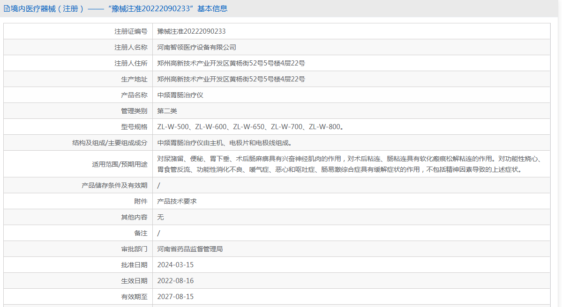Select approval department 河南省药品监督管理局
The width and height of the screenshot is (562, 307).
click(x=190, y=249)
